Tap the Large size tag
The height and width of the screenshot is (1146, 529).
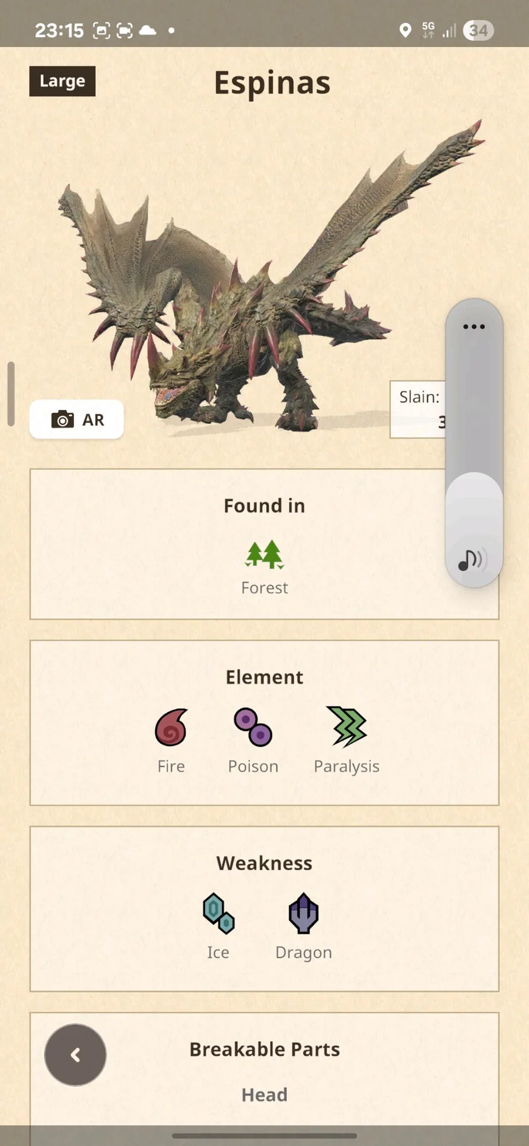point(62,81)
